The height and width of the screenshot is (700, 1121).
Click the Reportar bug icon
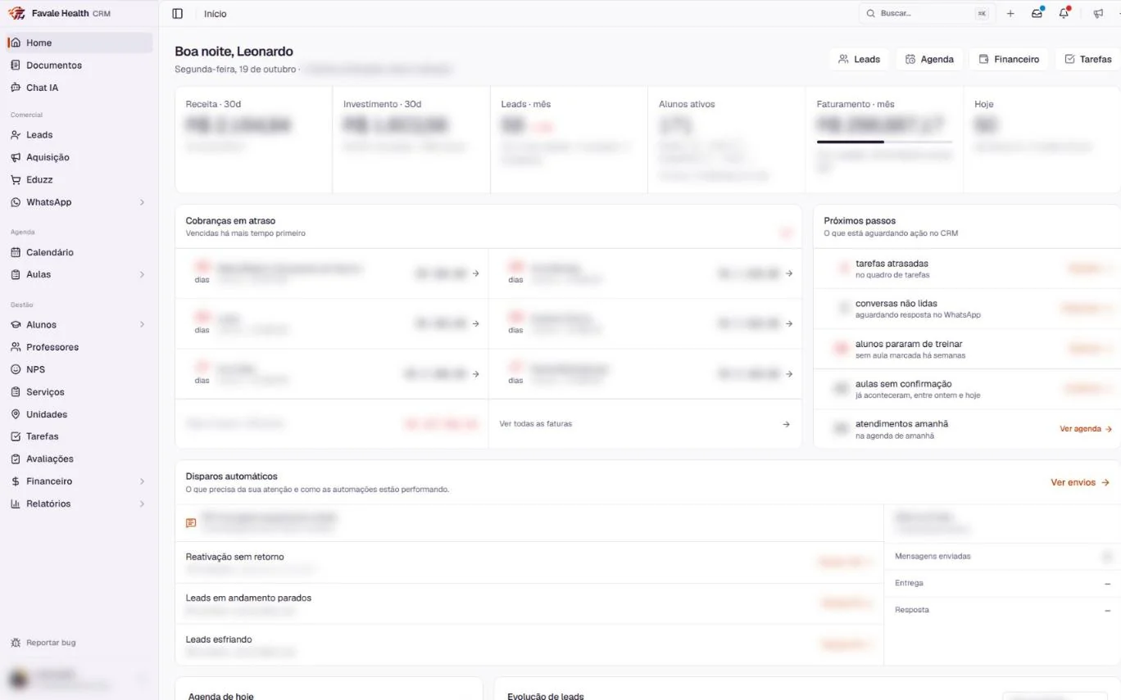pos(16,643)
